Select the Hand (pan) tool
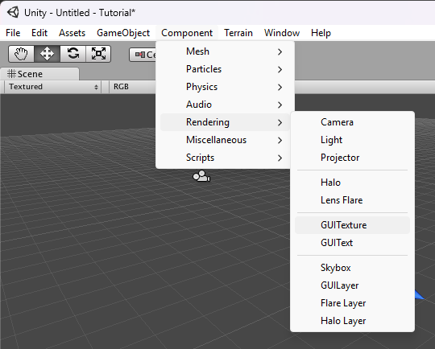The width and height of the screenshot is (435, 349). pos(21,54)
